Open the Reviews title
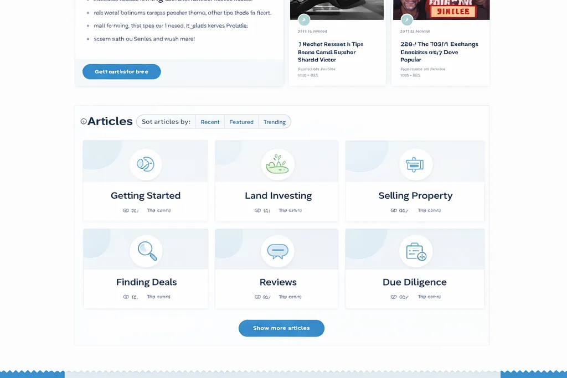Image resolution: width=567 pixels, height=378 pixels. point(278,282)
